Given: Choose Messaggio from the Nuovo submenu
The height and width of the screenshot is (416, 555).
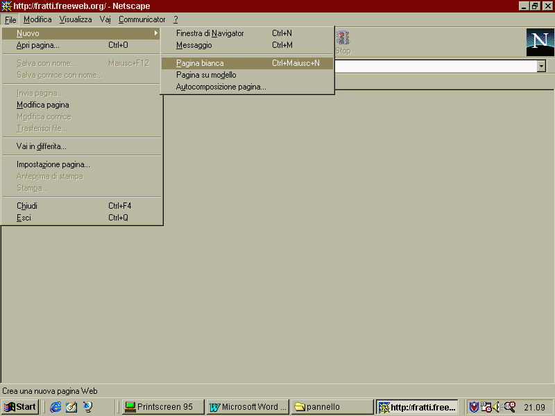Looking at the screenshot, I should [x=248, y=45].
